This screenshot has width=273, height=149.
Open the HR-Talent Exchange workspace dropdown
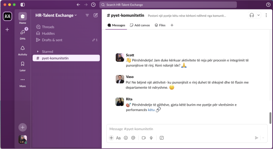click(56, 15)
